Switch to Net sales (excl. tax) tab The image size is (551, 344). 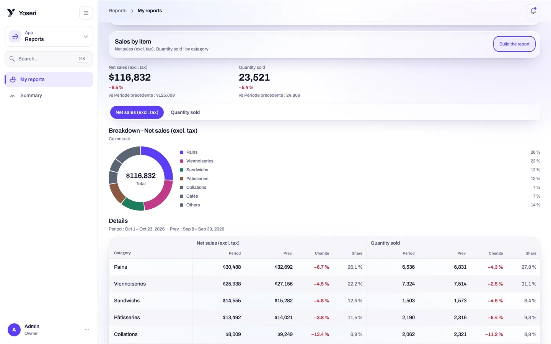click(x=137, y=112)
